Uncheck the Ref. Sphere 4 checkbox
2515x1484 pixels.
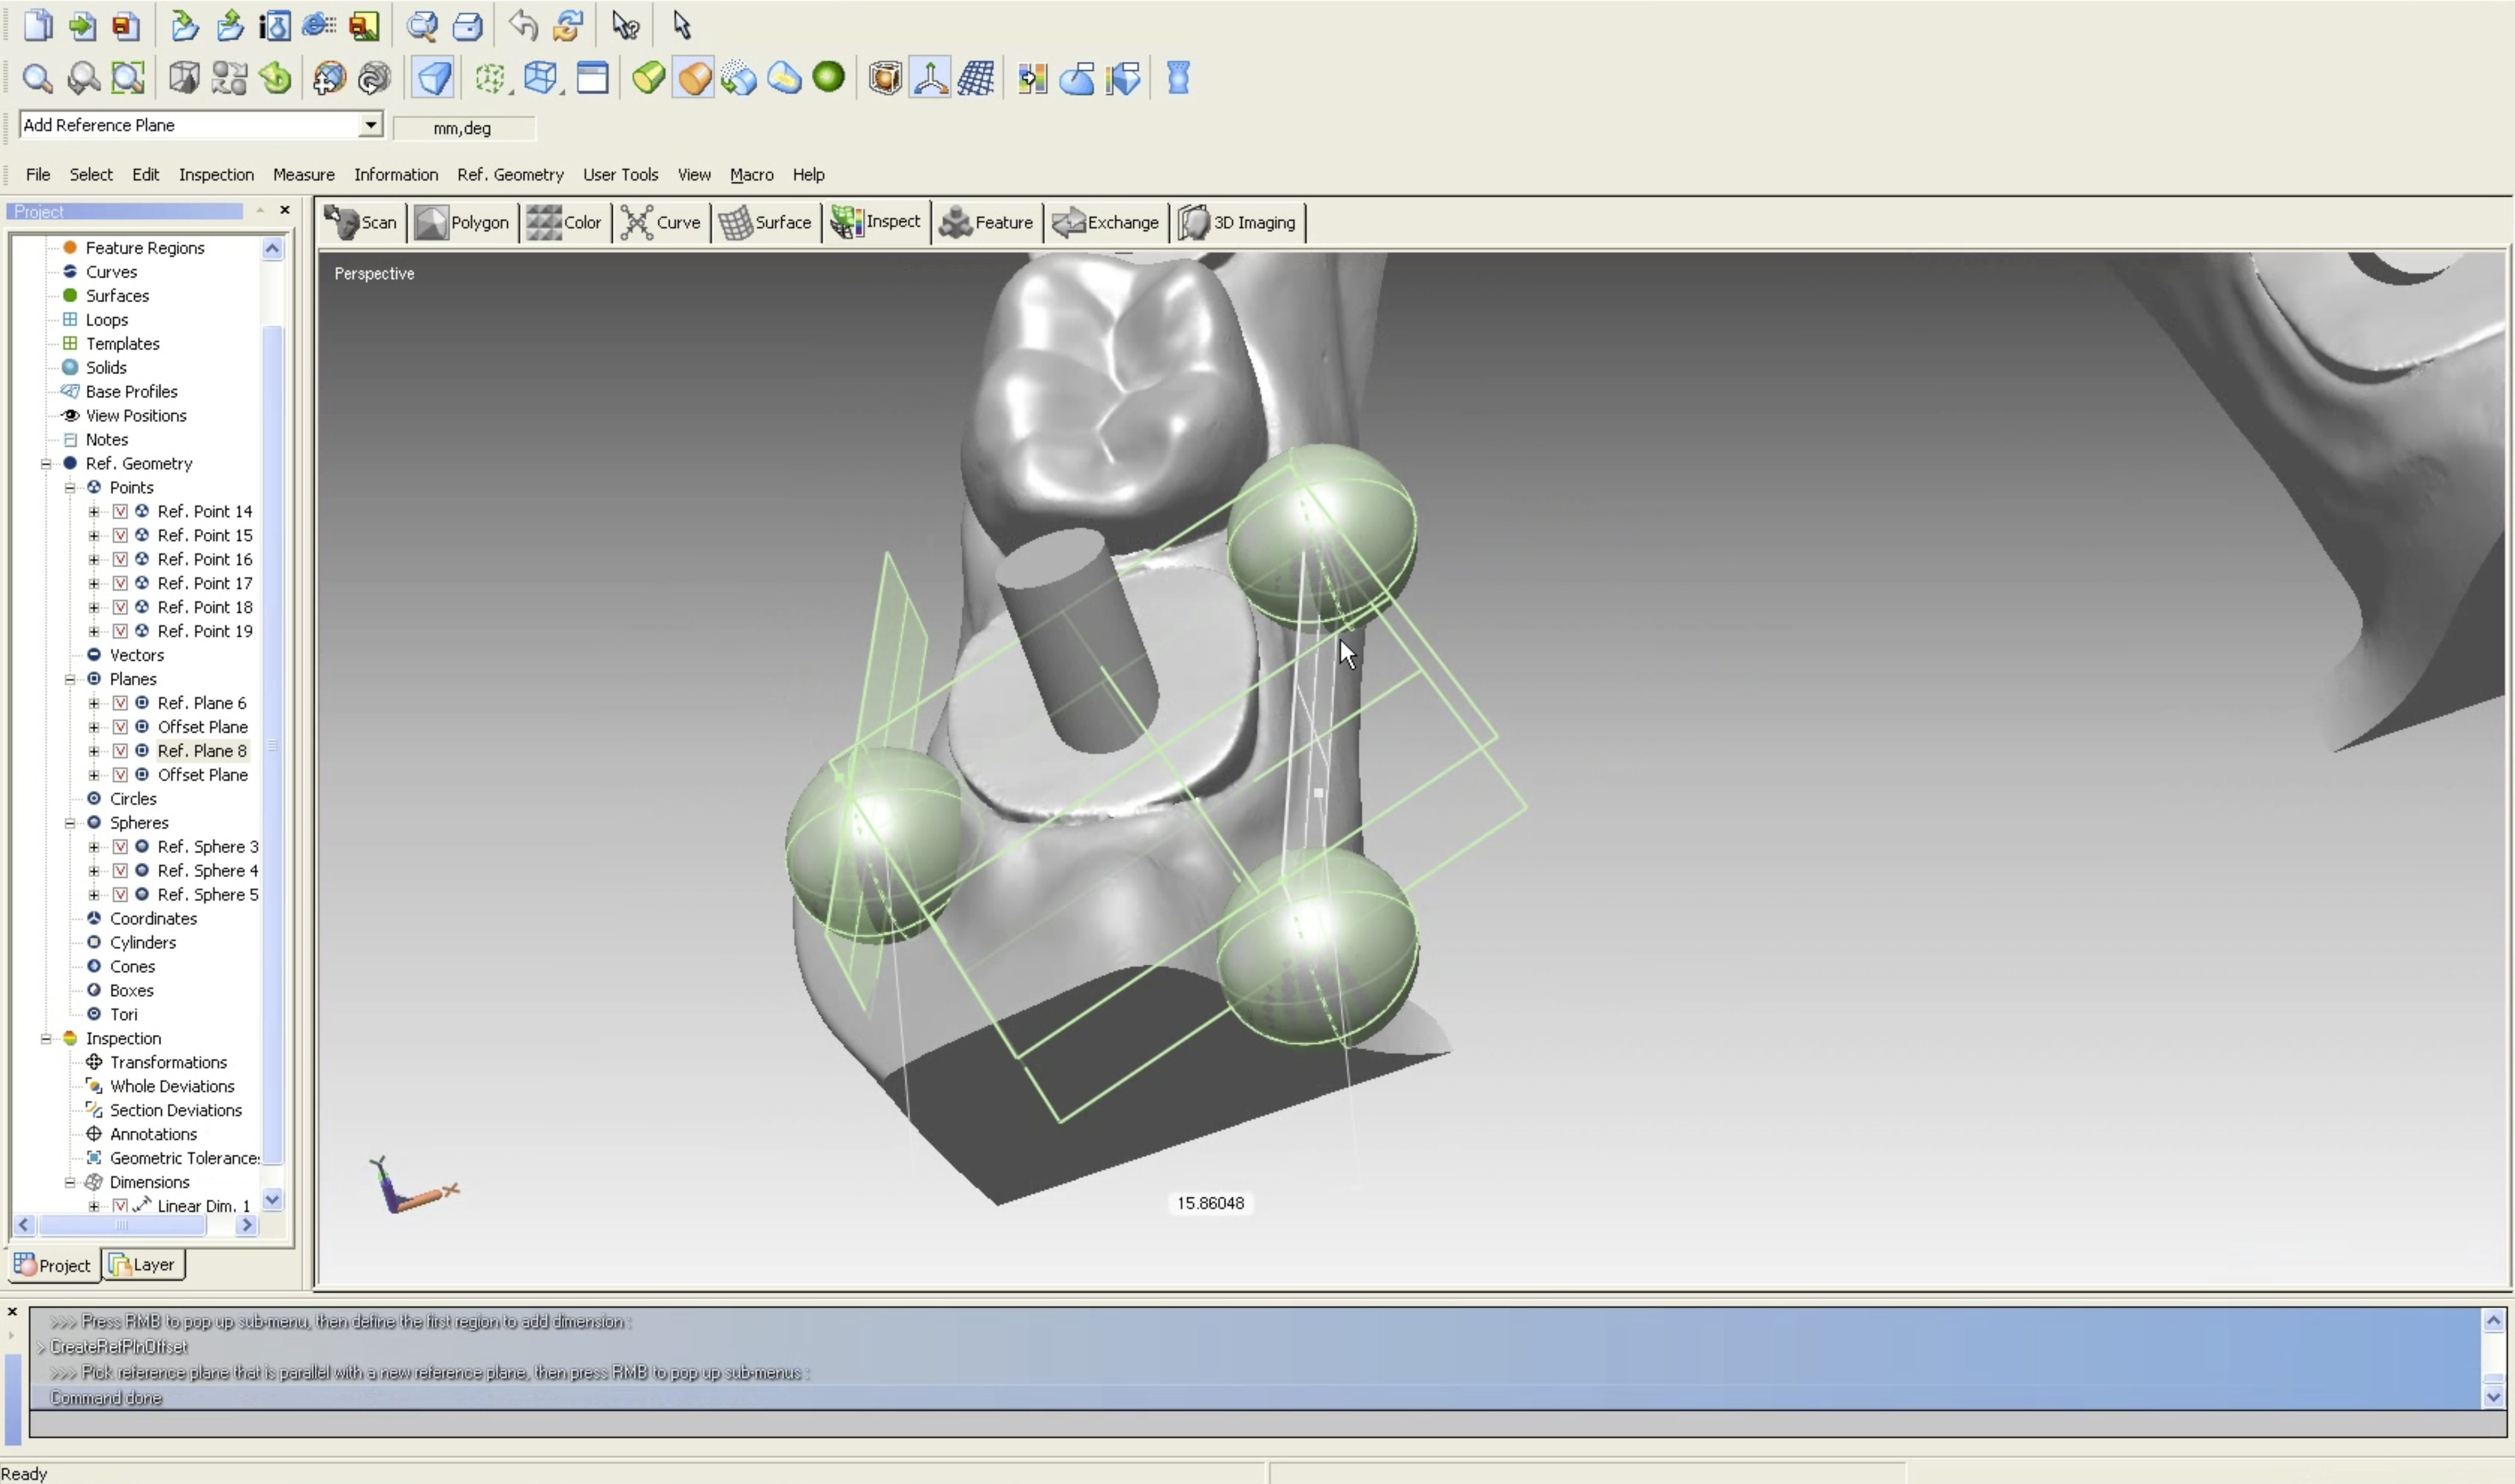tap(120, 871)
